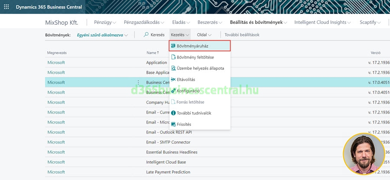Select Bővítmény feltöltése menu entry
Viewport: 390px width, 180px height.
click(200, 57)
